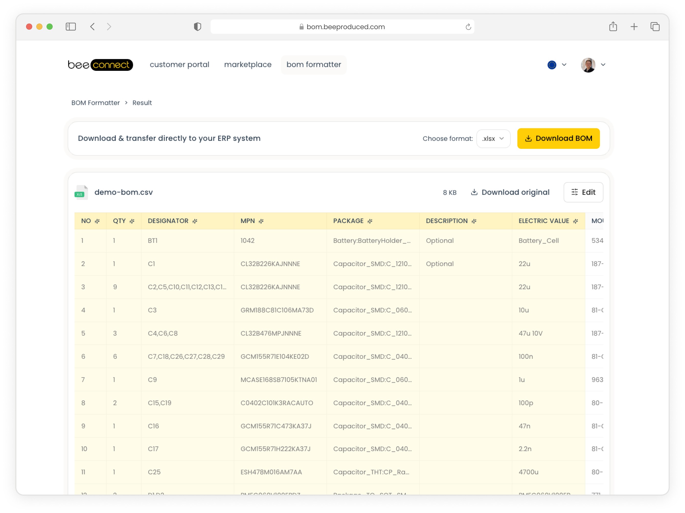
Task: Click the lock icon in address bar
Action: (x=301, y=27)
